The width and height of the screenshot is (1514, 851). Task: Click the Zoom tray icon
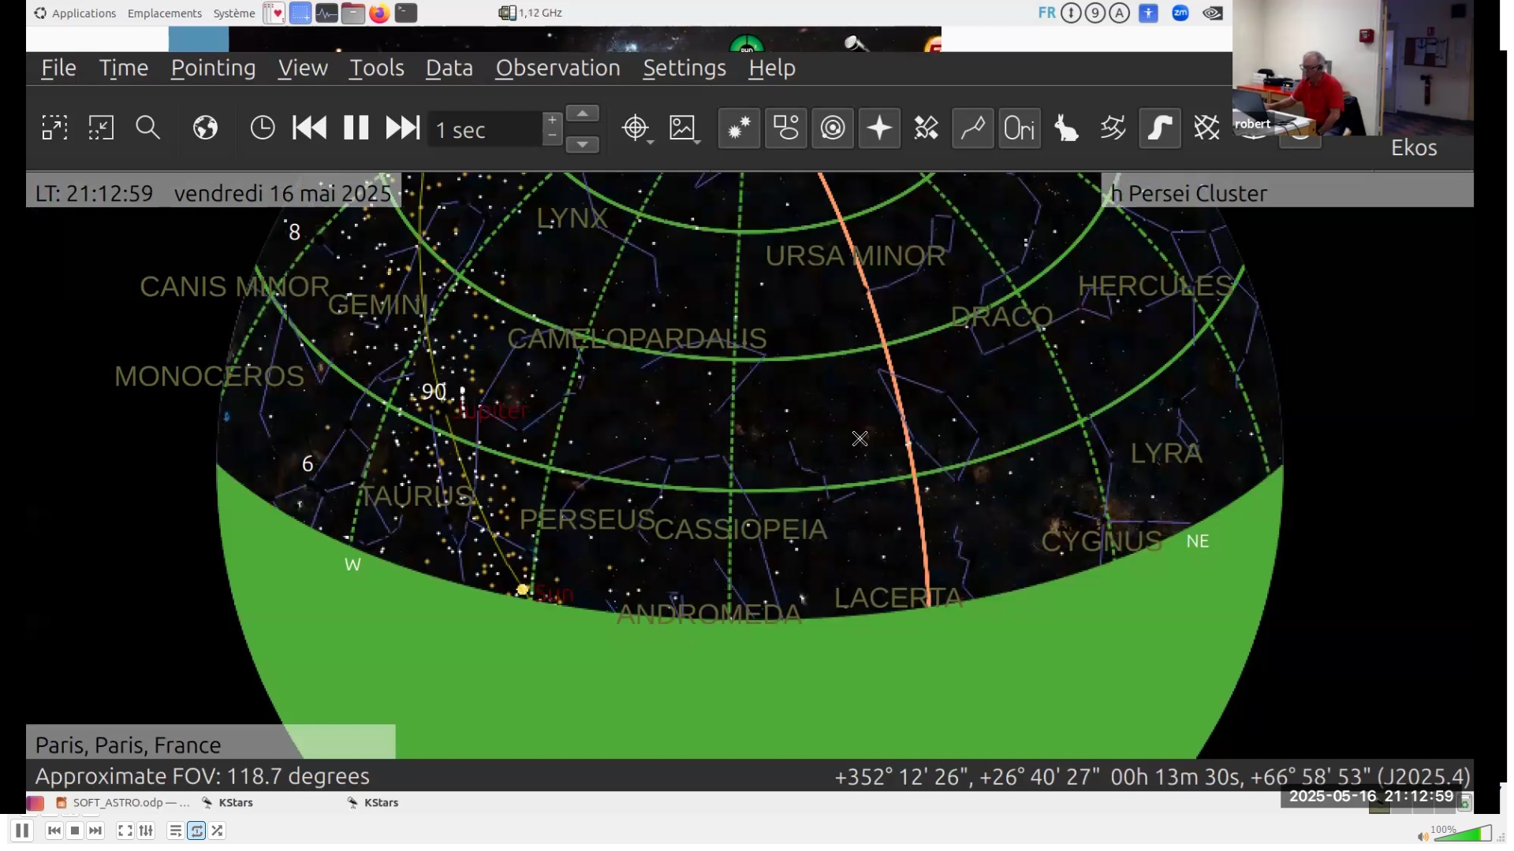[1180, 13]
